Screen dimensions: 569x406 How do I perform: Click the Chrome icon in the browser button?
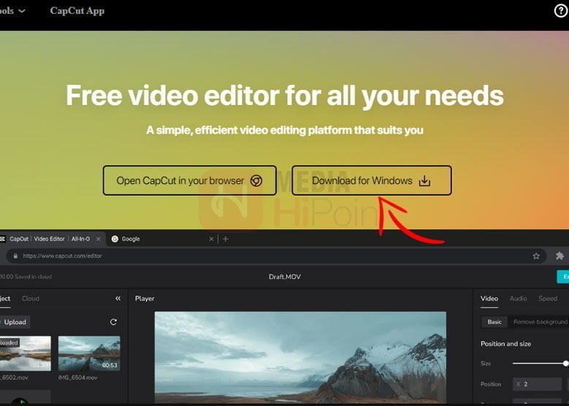[256, 180]
